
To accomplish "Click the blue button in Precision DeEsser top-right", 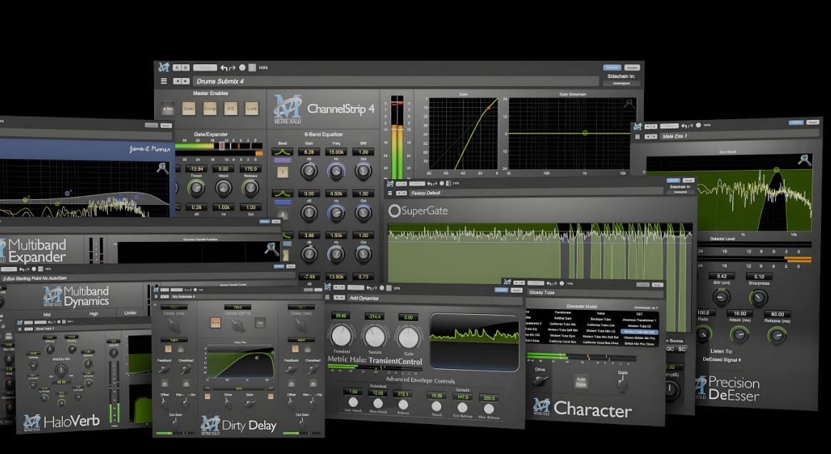I will [x=795, y=122].
